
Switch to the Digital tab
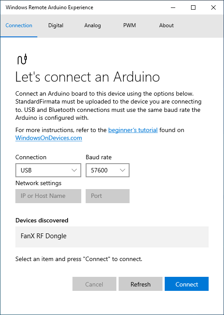(56, 25)
